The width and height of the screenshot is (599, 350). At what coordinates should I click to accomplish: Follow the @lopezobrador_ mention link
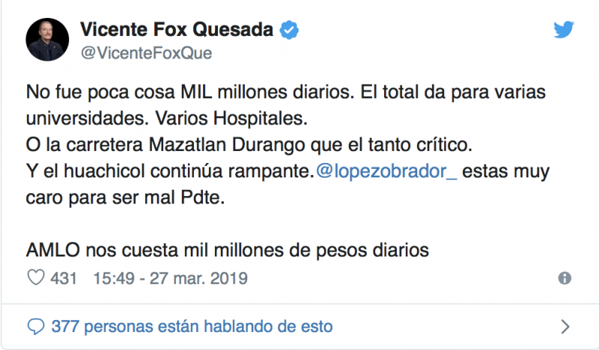pos(387,171)
